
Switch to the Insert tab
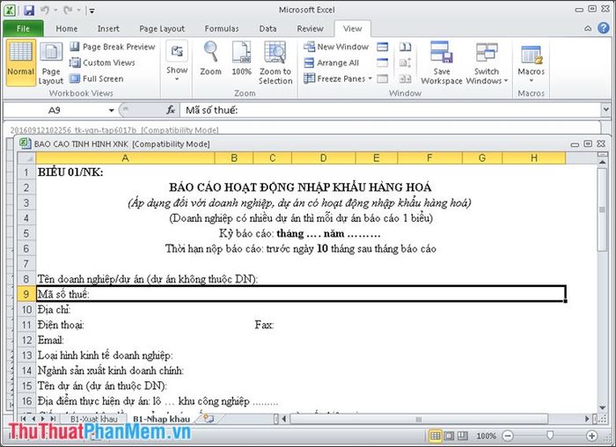(x=108, y=29)
